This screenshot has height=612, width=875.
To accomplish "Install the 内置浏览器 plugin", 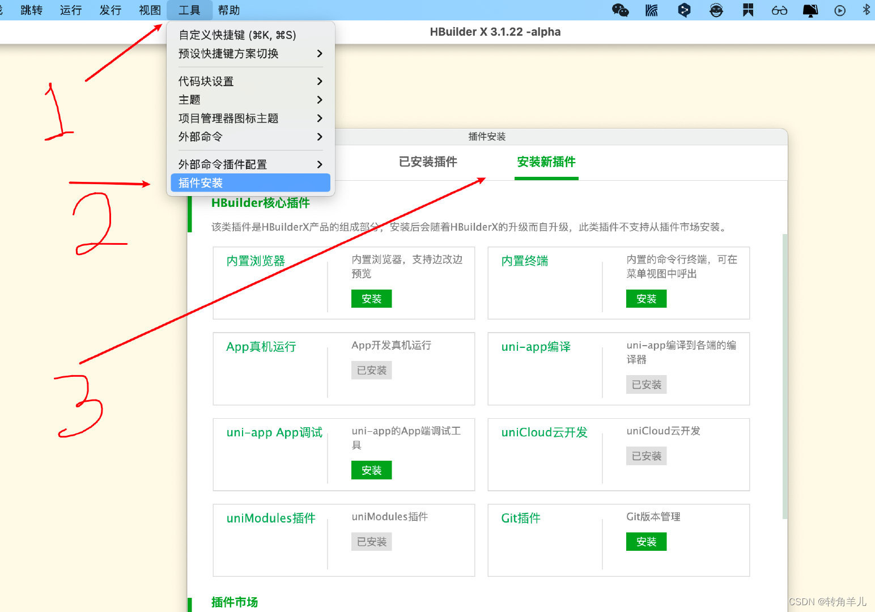I will coord(372,299).
